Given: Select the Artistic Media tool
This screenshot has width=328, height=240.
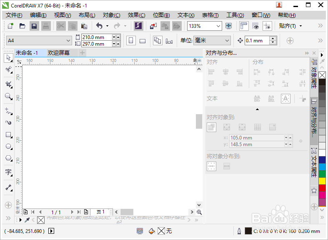Looking at the screenshot, I should click(8, 122).
